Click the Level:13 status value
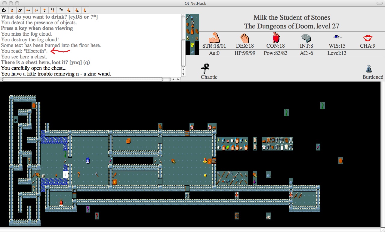The width and height of the screenshot is (385, 232). [x=337, y=53]
